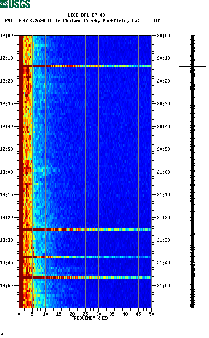Click the 15 Hz frequency tick label

(59, 314)
